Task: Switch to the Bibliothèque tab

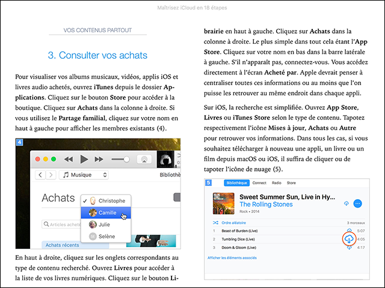Action: 236,183
